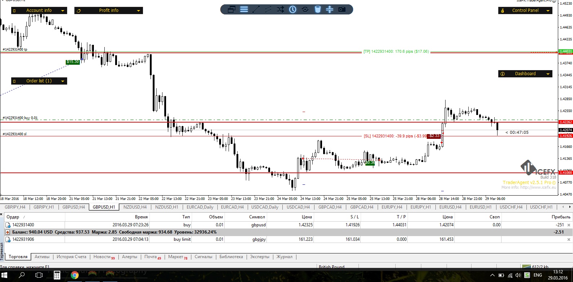Click the take profit value 1.44031
573x282 pixels.
pyautogui.click(x=399, y=225)
